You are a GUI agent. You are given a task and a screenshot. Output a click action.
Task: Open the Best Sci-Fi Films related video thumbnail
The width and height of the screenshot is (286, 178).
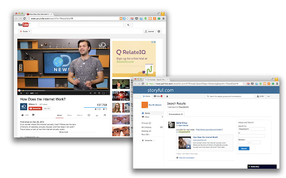click(x=121, y=96)
